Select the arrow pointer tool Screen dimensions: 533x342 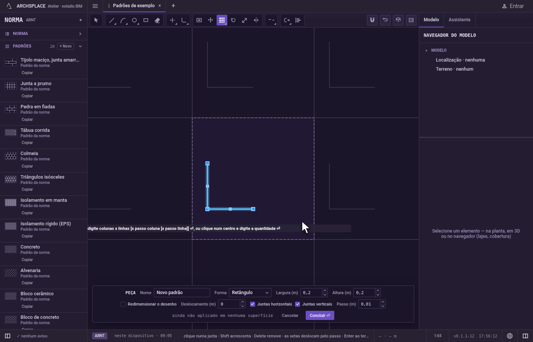pyautogui.click(x=96, y=20)
